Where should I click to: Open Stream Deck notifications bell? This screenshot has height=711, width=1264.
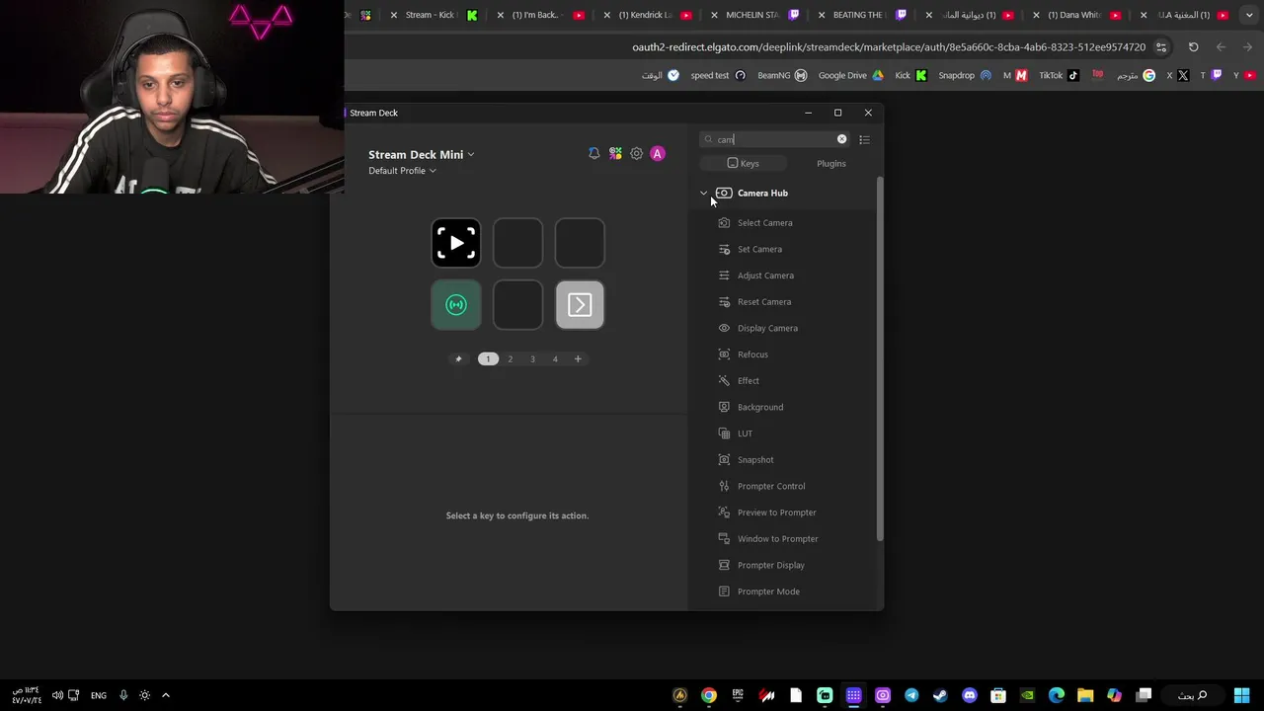(593, 154)
